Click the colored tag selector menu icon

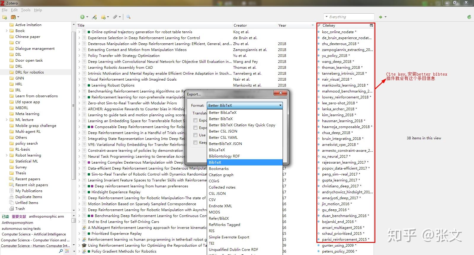[67, 251]
